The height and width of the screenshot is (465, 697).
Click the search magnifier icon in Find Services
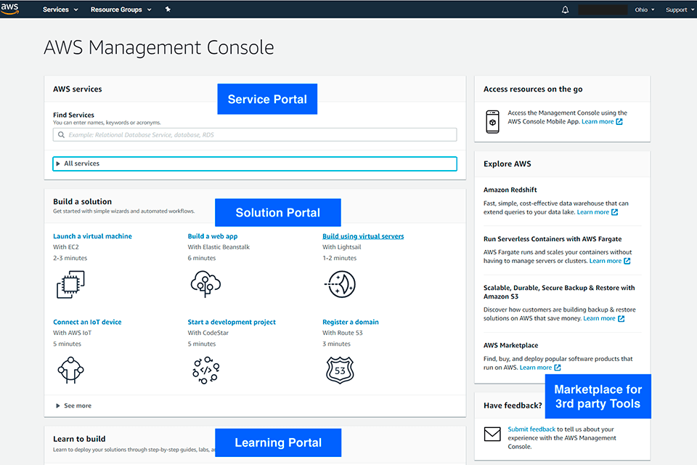tap(61, 135)
